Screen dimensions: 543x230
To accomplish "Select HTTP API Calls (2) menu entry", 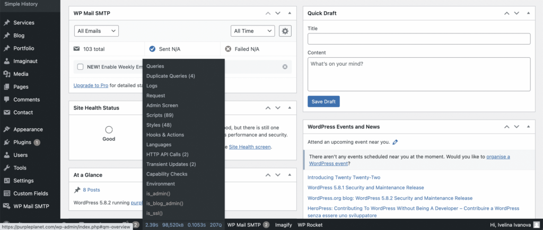I will (x=167, y=154).
